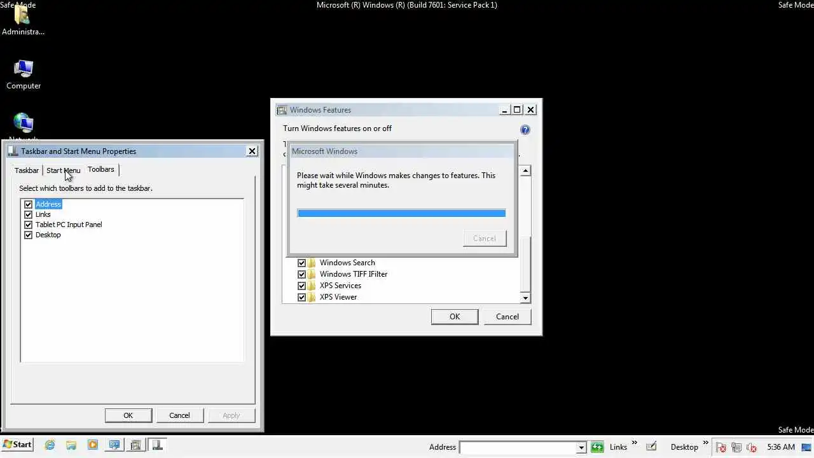This screenshot has width=814, height=458.
Task: Switch to the Taskbar tab
Action: click(27, 170)
